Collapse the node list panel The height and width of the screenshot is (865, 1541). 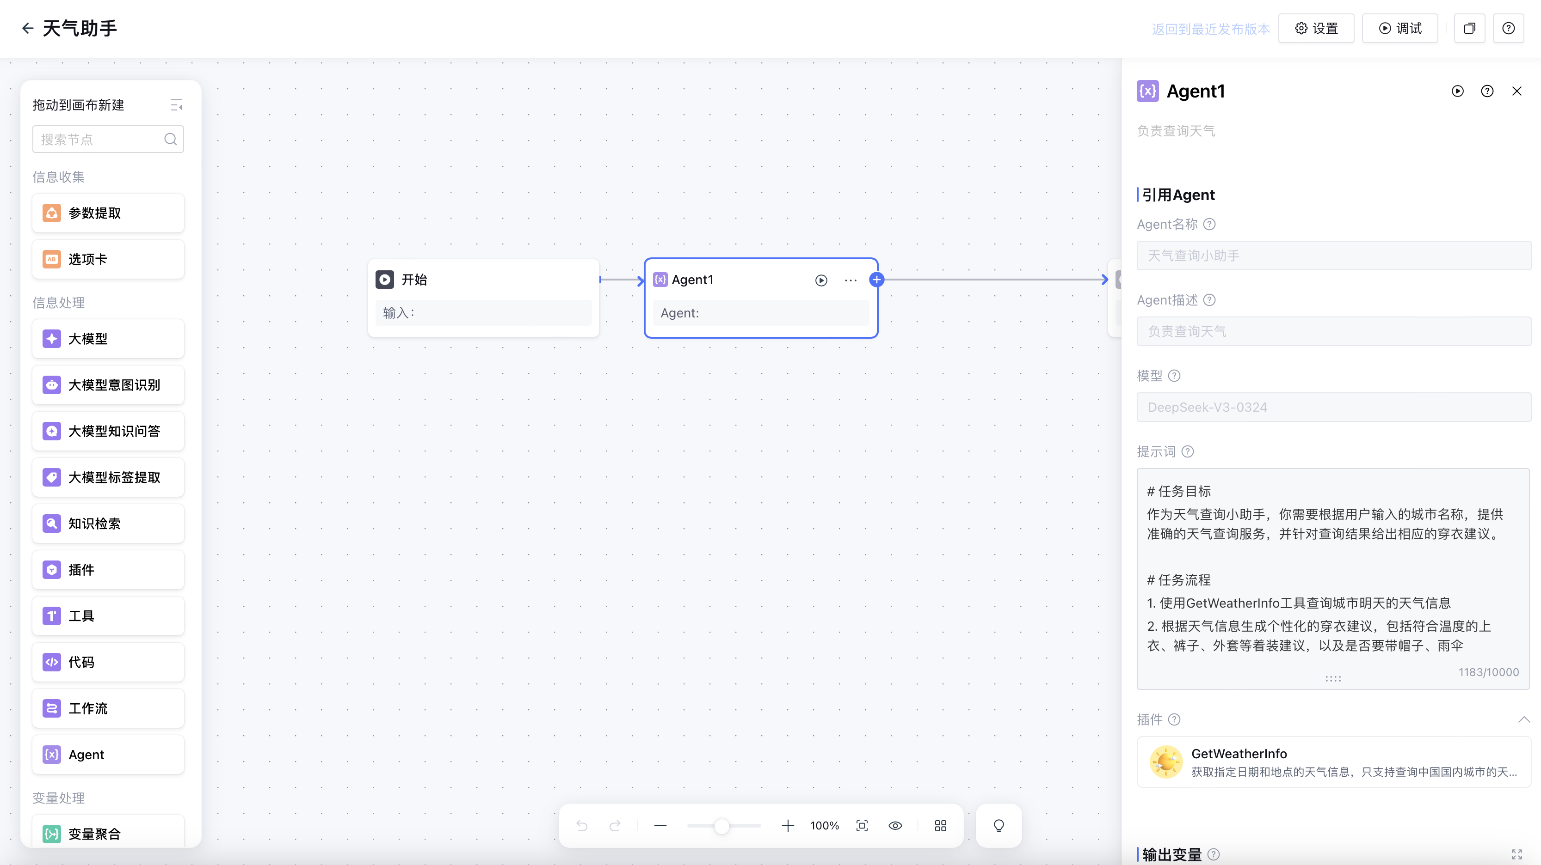[x=177, y=106]
